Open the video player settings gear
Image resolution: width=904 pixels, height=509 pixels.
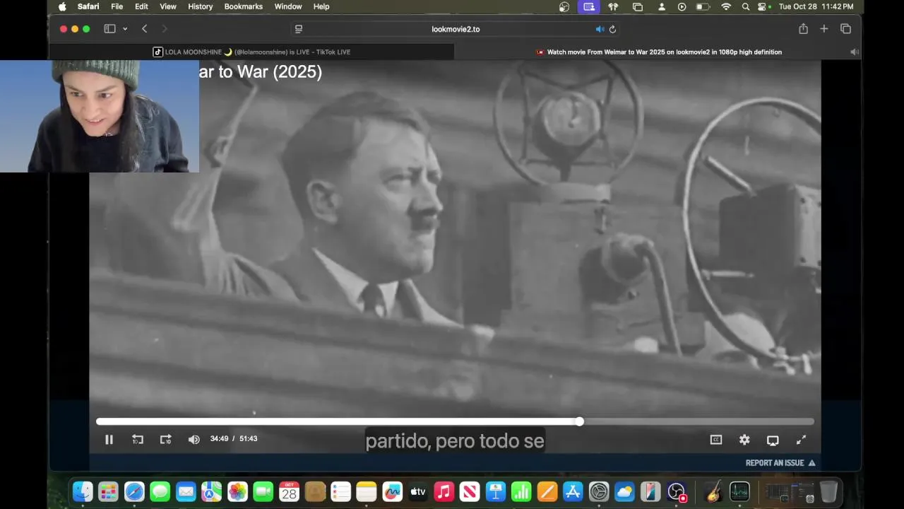point(744,440)
